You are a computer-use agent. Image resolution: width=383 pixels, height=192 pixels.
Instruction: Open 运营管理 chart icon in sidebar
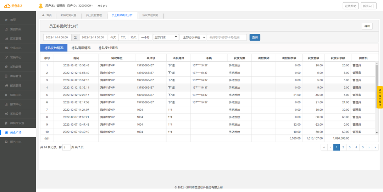tap(6, 38)
